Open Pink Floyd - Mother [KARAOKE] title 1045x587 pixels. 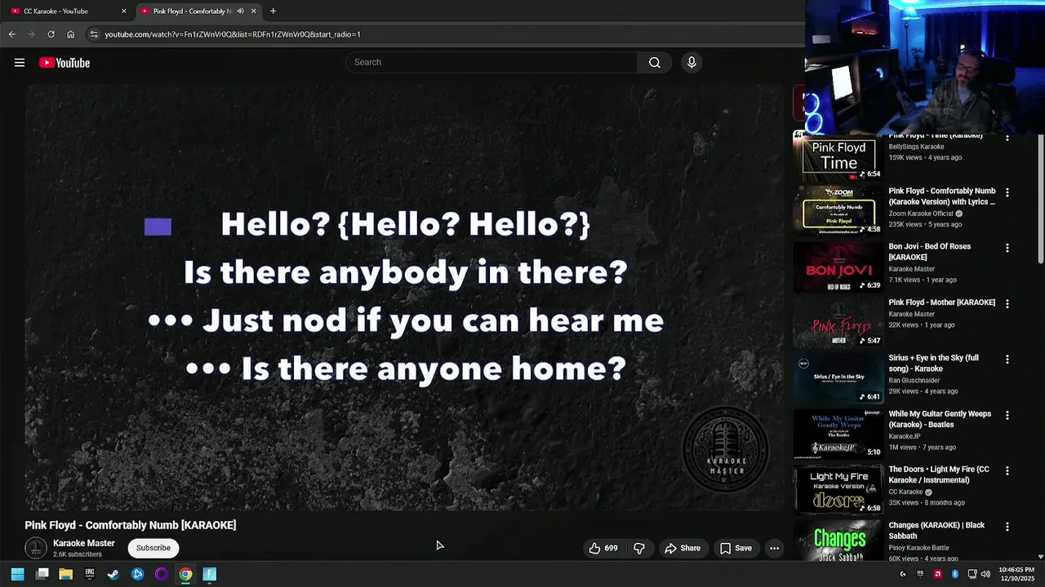[x=941, y=302]
